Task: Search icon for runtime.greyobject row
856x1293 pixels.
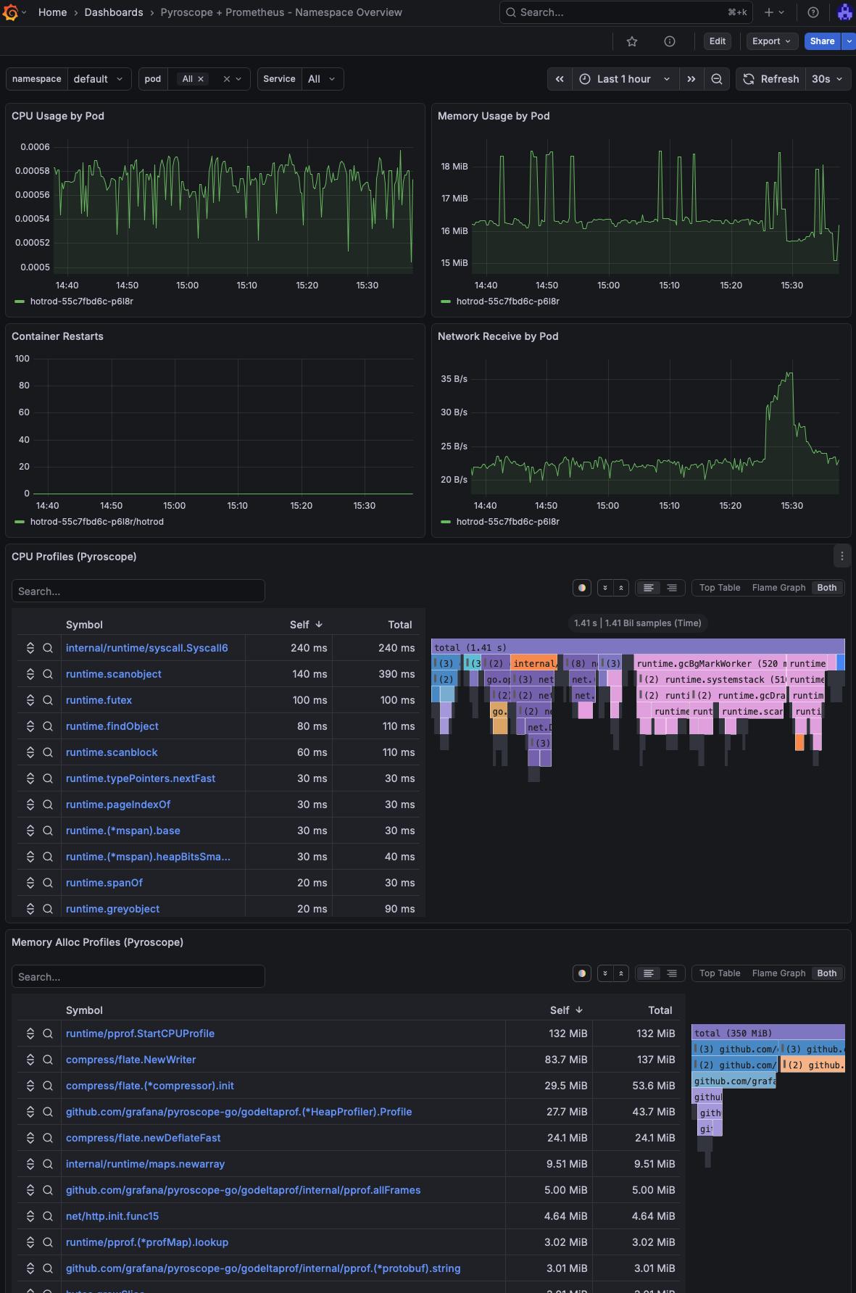Action: coord(48,909)
